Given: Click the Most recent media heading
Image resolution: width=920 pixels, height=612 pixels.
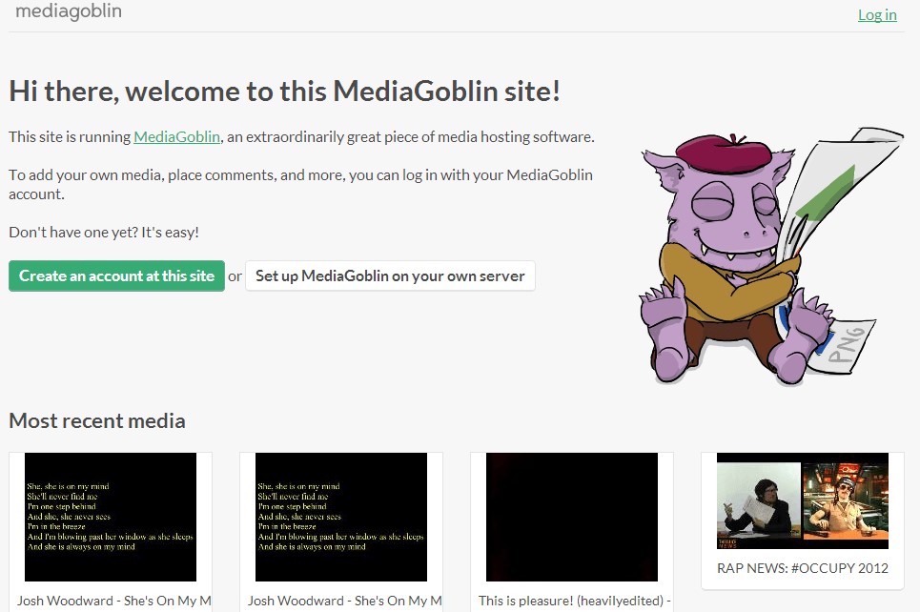Looking at the screenshot, I should [x=97, y=420].
